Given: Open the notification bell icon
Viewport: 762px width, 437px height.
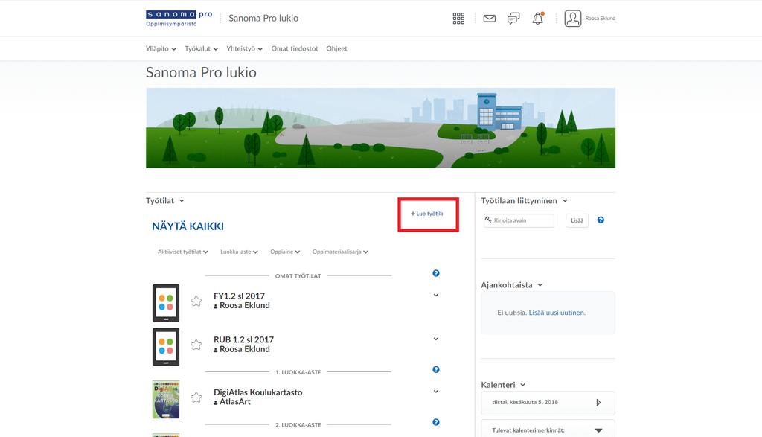Looking at the screenshot, I should coord(537,19).
